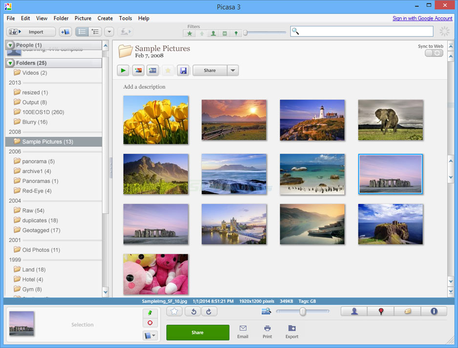Play a slideshow of Sample Pictures

pos(123,70)
